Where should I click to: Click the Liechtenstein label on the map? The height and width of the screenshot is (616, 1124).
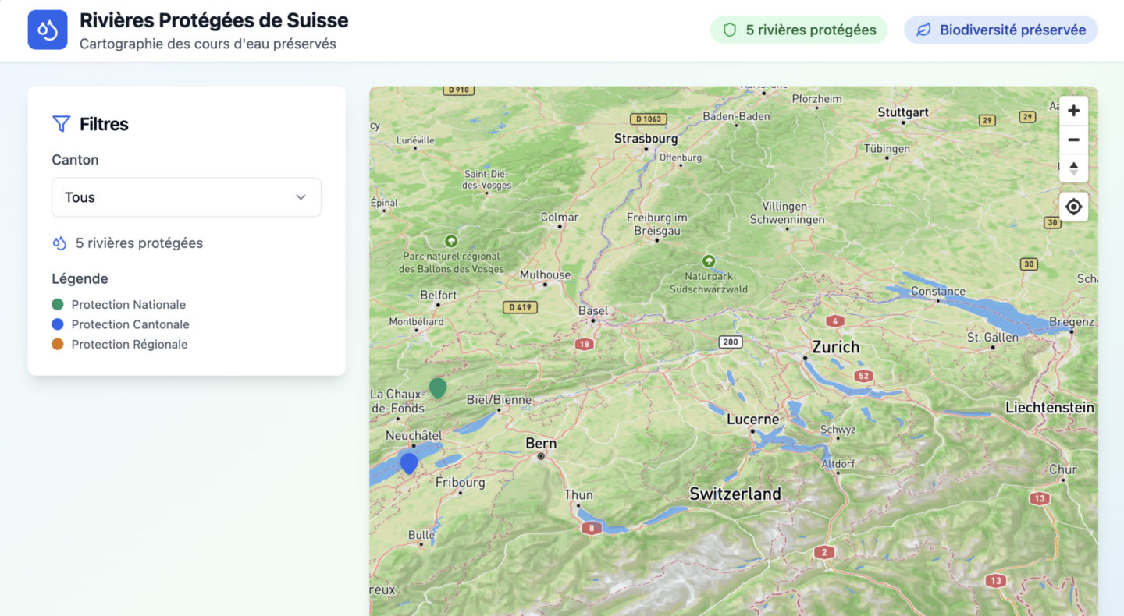click(x=1050, y=407)
